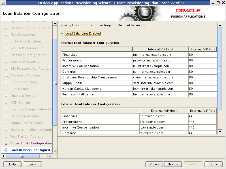The image size is (226, 169).
Task: Select Load Balancer Configuration in step list
Action: 31,150
